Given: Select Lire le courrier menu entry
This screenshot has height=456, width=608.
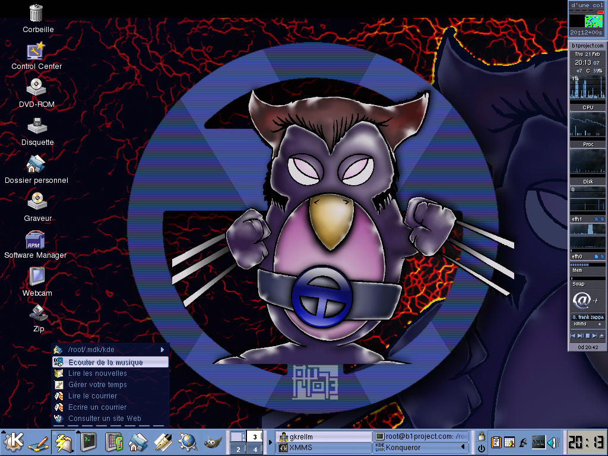Looking at the screenshot, I should click(x=110, y=396).
